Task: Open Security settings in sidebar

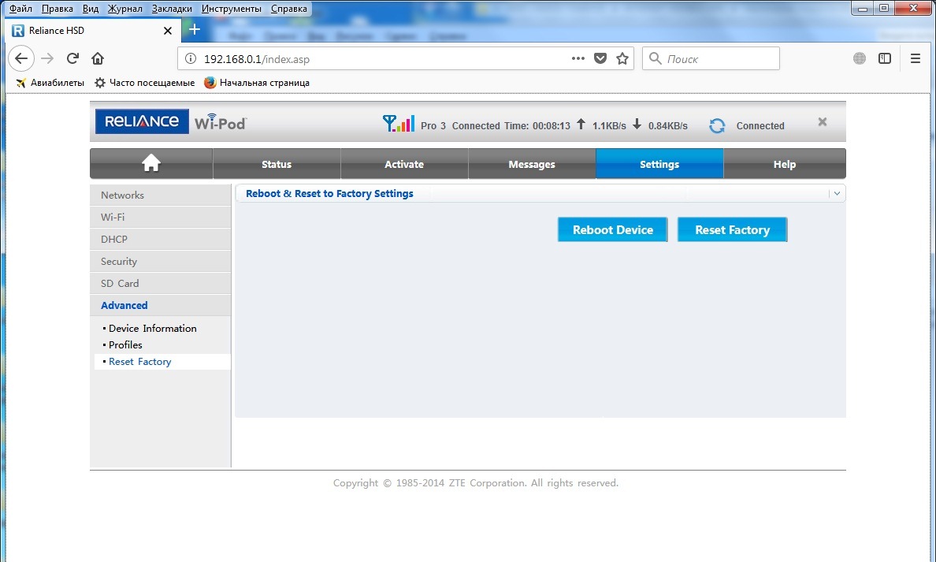Action: (160, 262)
